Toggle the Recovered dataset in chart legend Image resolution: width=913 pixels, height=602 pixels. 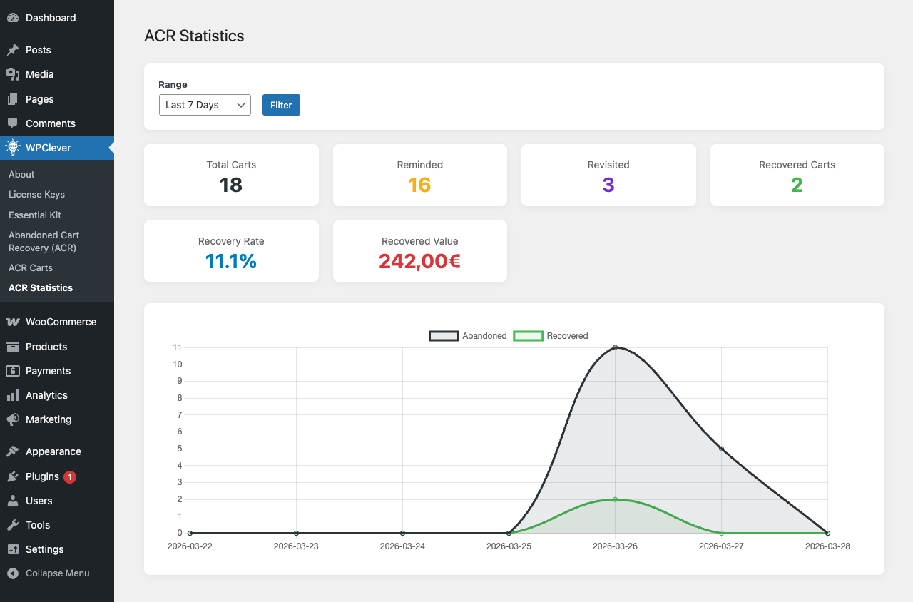coord(551,336)
